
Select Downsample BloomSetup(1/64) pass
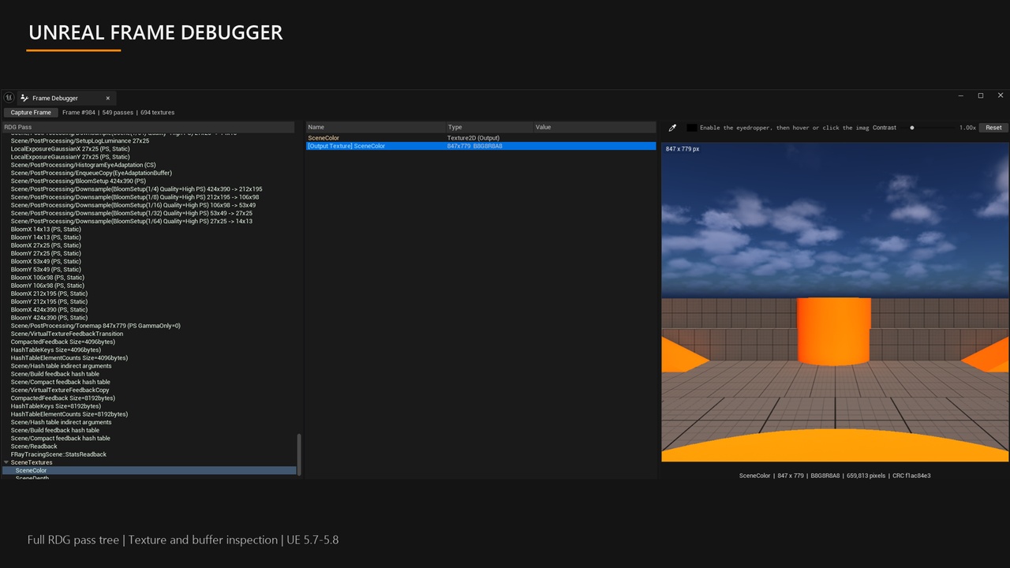[132, 221]
